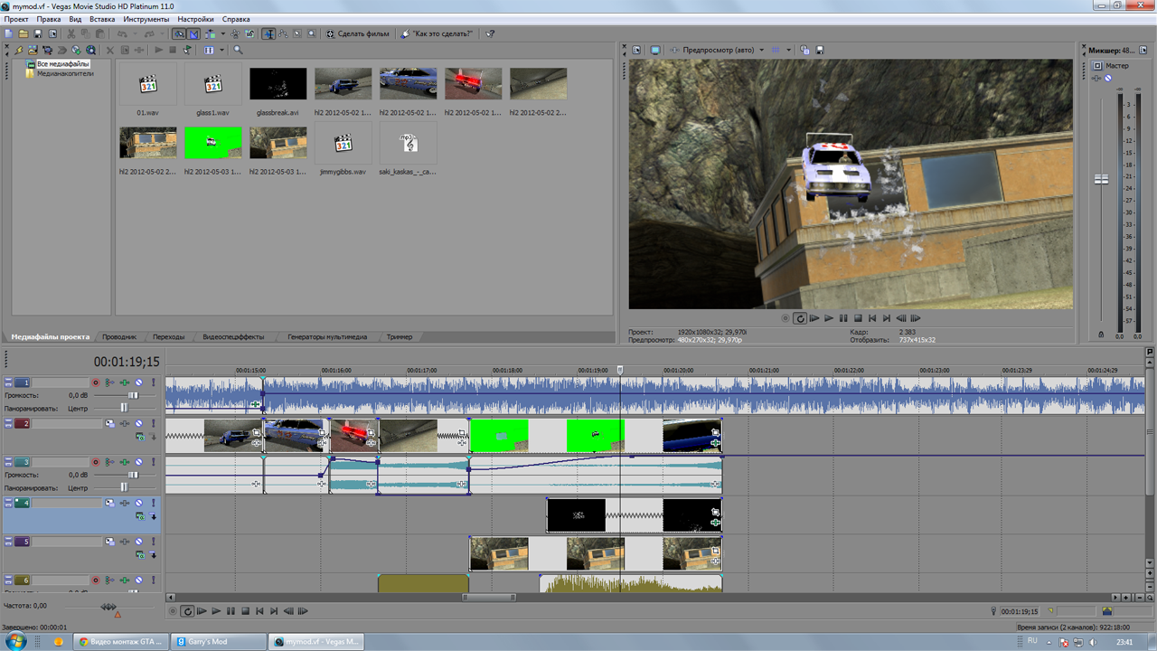
Task: Select the glassbreak.avi thumbnail
Action: [x=277, y=84]
